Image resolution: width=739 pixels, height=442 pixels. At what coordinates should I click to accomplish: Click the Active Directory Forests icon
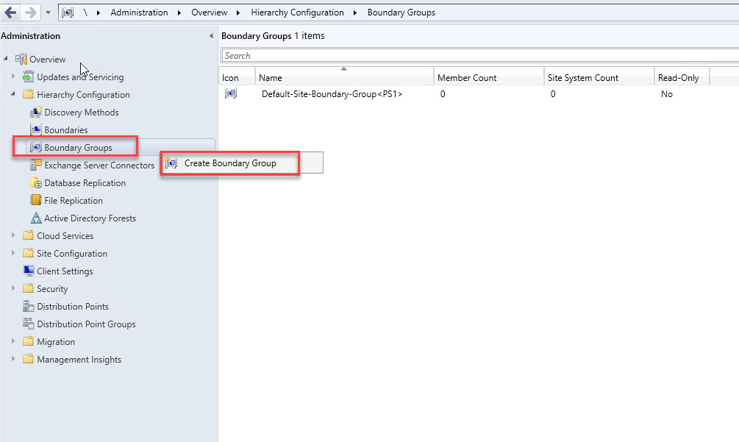pos(35,218)
